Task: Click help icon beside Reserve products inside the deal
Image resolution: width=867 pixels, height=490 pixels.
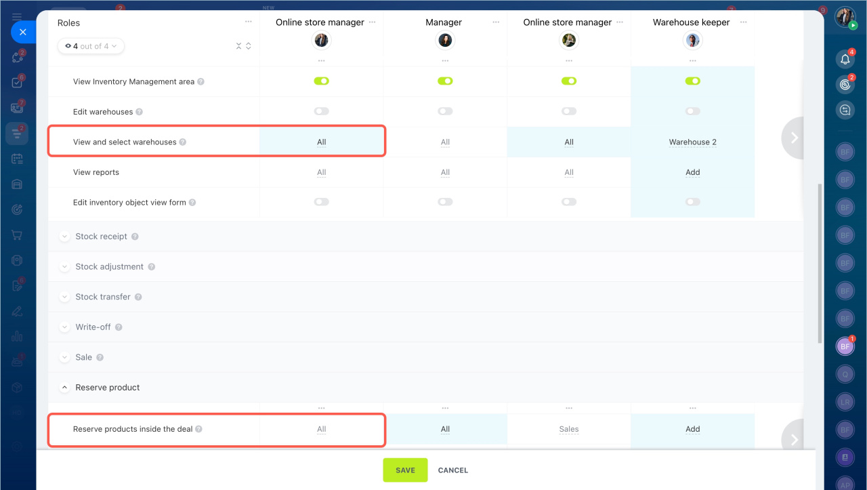Action: 198,429
